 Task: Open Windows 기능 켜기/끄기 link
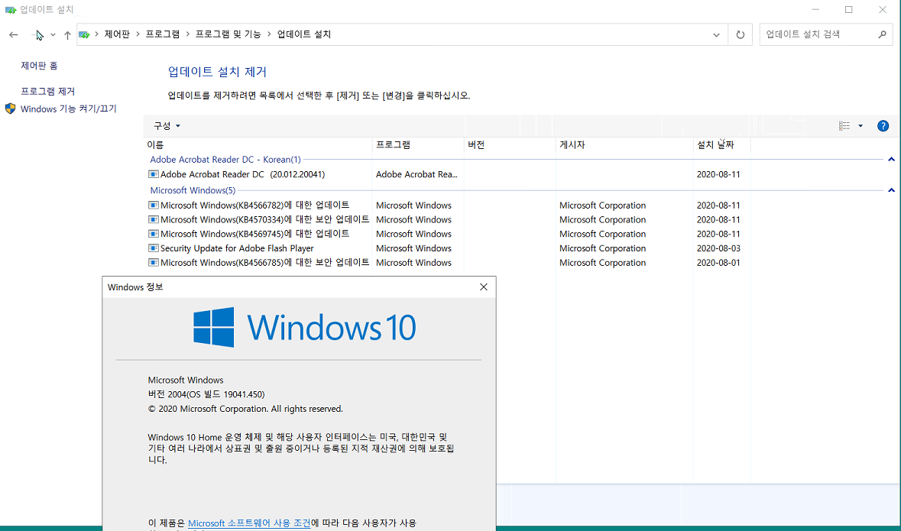point(68,108)
